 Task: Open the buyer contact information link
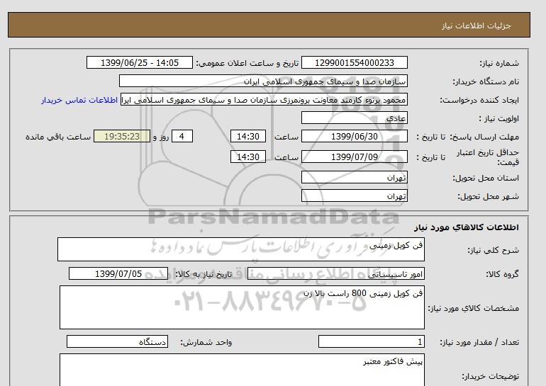click(79, 100)
